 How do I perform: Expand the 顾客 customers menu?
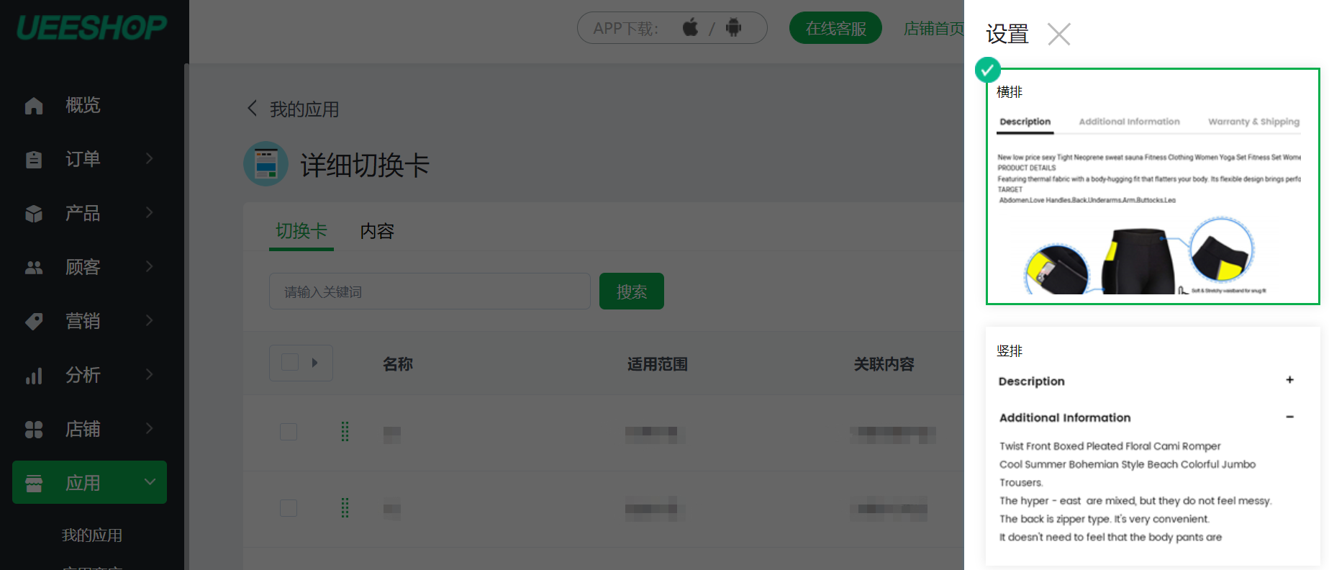(149, 267)
